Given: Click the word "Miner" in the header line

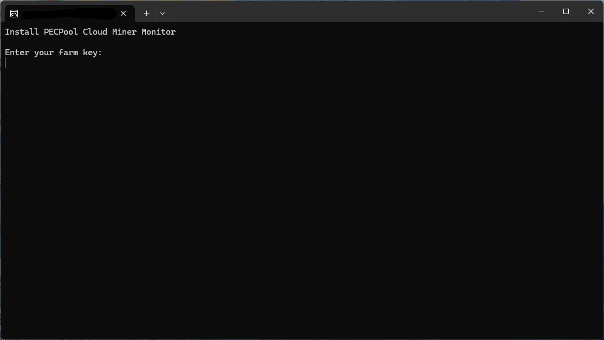Looking at the screenshot, I should [124, 32].
